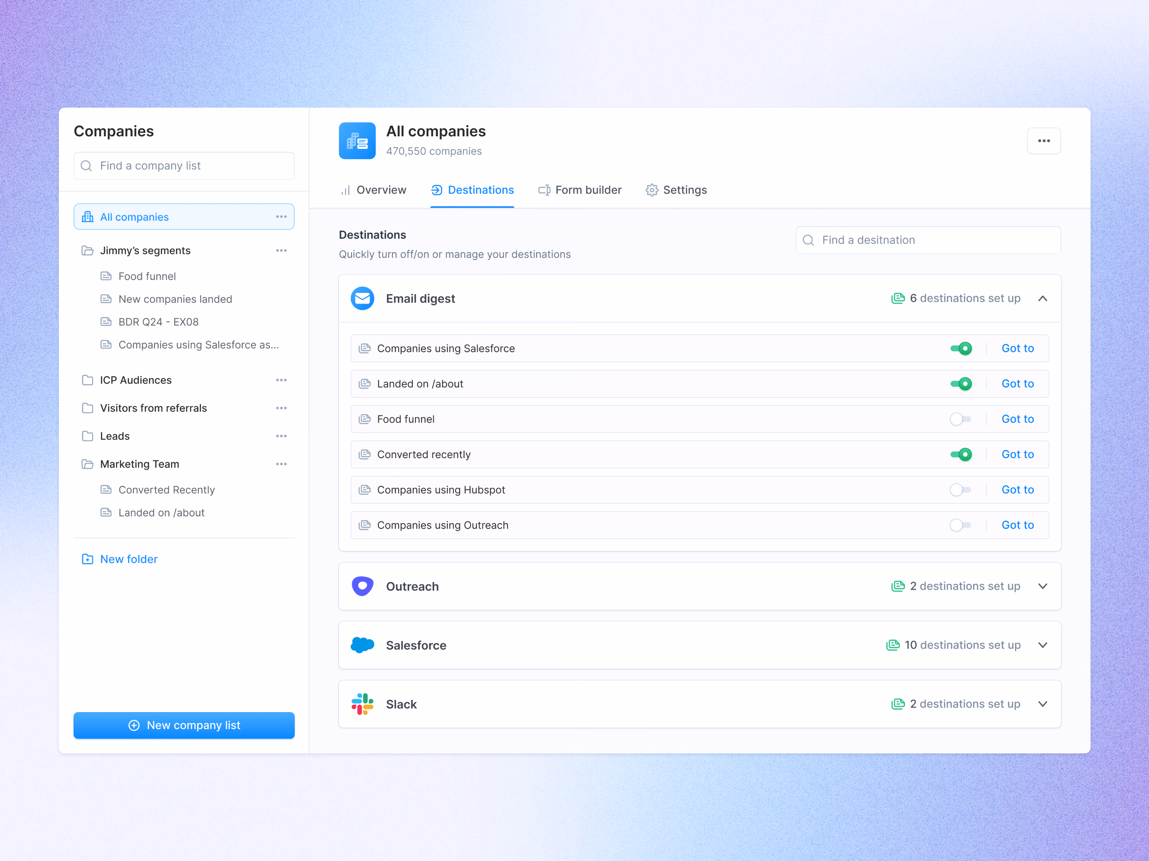Screen dimensions: 1149x861
Task: Collapse the Email digest section chevron
Action: pos(1042,298)
